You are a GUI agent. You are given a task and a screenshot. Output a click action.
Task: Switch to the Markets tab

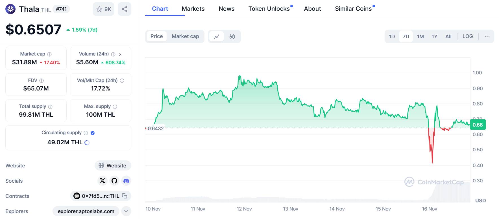(x=193, y=9)
